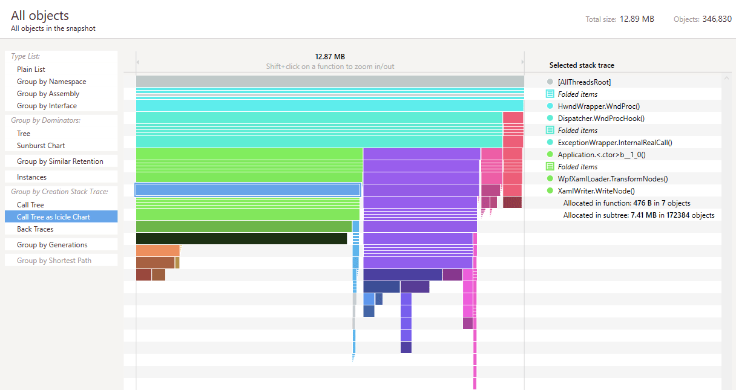The width and height of the screenshot is (736, 390).
Task: Expand the Folded items entry below Application.<.ctor>b__1_0()
Action: point(577,167)
